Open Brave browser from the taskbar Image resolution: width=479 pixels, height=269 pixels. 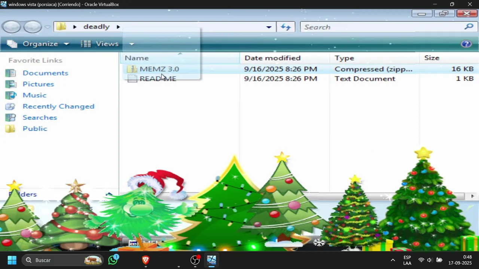pyautogui.click(x=146, y=260)
